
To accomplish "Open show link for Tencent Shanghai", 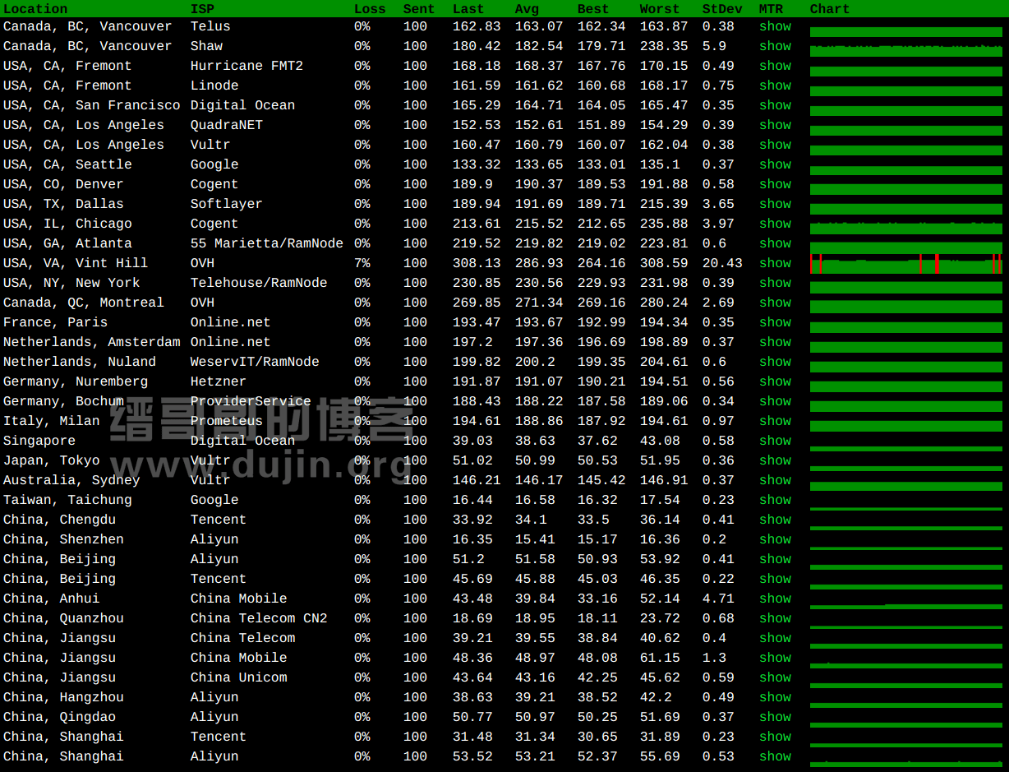I will 775,737.
